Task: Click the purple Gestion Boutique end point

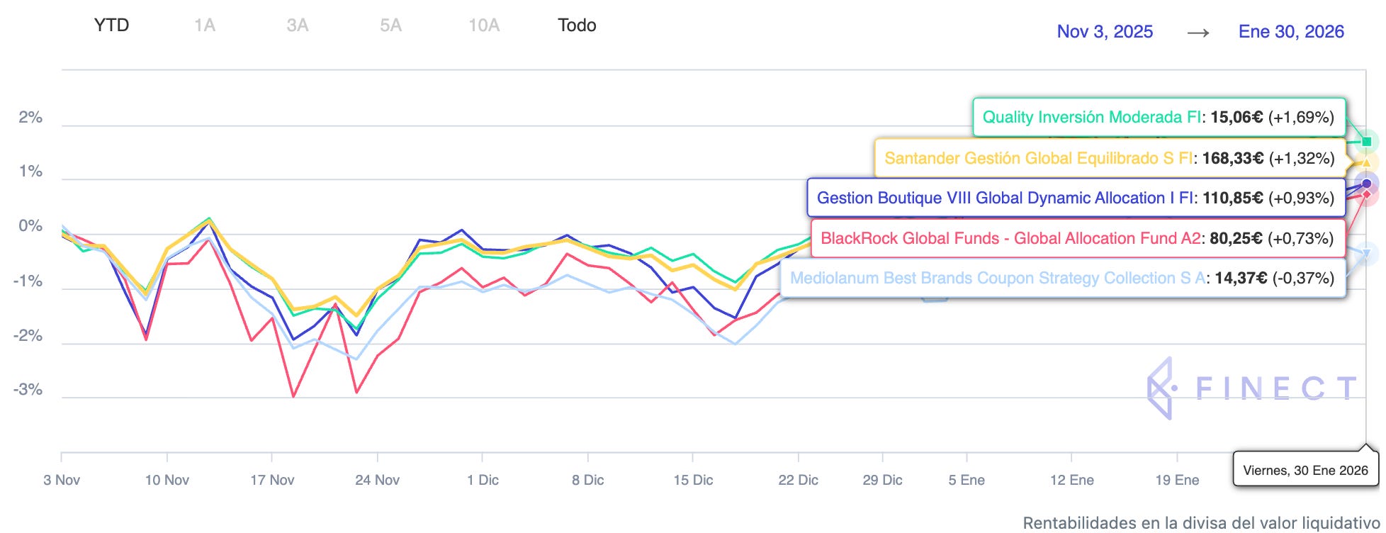Action: [1367, 184]
